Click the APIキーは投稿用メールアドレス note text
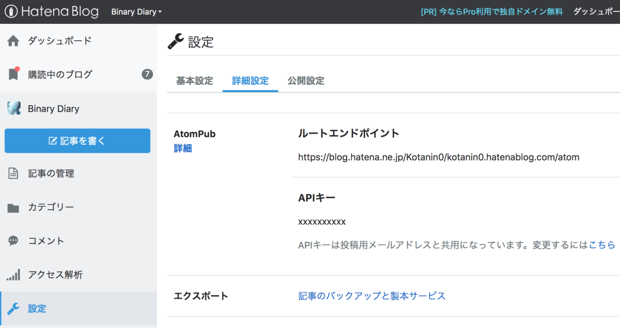The image size is (620, 328). pyautogui.click(x=443, y=245)
